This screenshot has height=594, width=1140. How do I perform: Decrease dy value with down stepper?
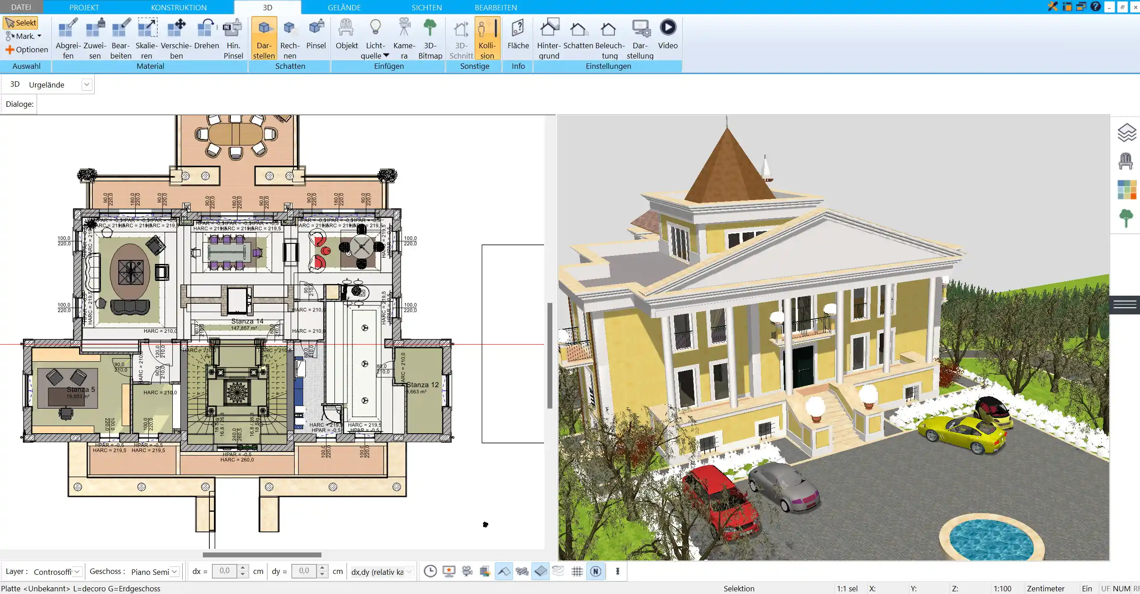coord(322,575)
